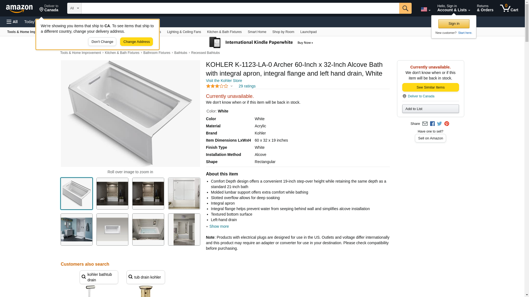529x297 pixels.
Task: Click the search magnifier submit icon
Action: pos(405,8)
